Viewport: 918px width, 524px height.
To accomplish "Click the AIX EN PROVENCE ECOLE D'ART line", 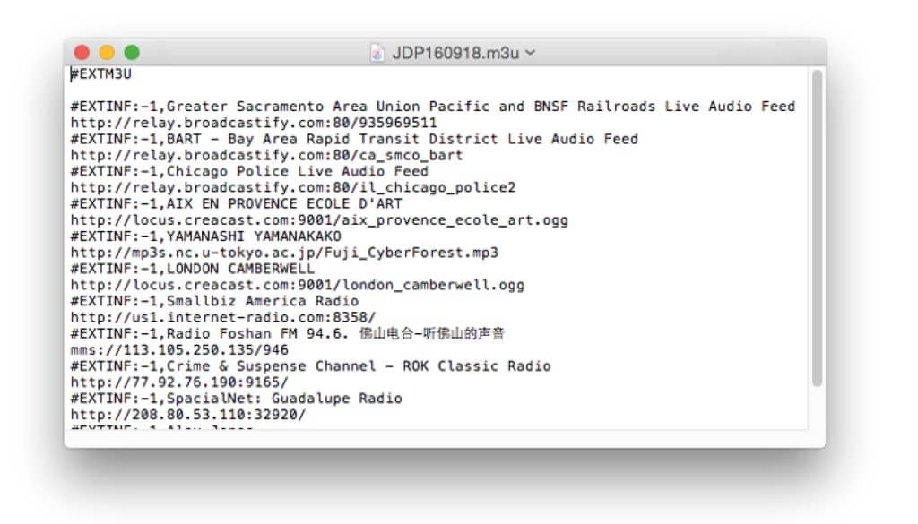I will click(237, 204).
